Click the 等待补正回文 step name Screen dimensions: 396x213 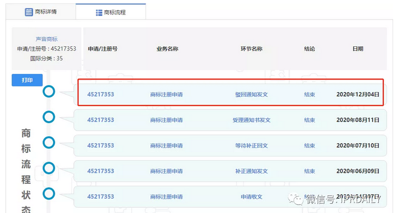coord(251,145)
